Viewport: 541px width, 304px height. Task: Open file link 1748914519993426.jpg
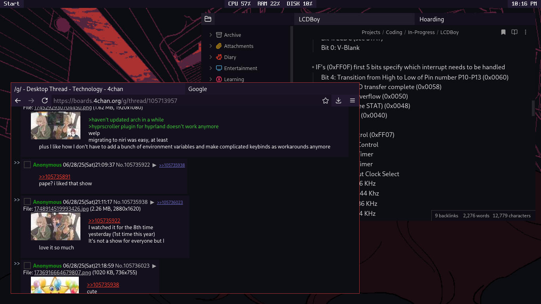(61, 209)
